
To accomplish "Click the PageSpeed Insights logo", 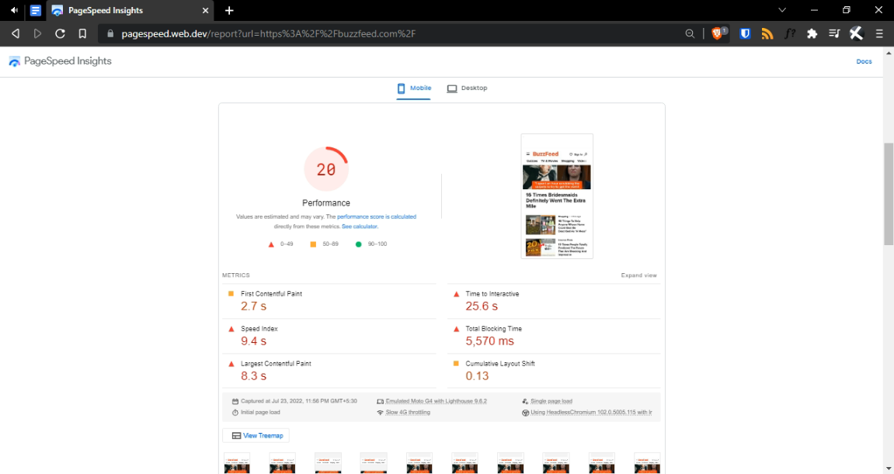I will tap(61, 61).
